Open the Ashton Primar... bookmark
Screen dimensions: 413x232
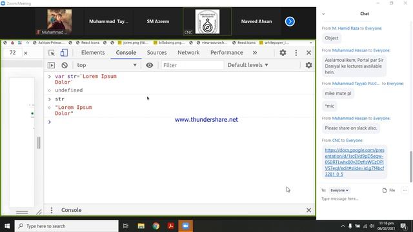pos(49,43)
